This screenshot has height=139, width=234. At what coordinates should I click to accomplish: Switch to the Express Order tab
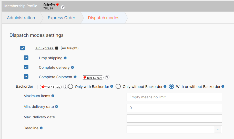[x=62, y=18]
